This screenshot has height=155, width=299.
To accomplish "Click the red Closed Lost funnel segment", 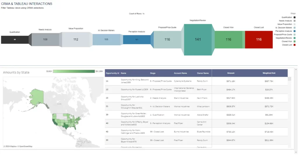I will (x=258, y=39).
